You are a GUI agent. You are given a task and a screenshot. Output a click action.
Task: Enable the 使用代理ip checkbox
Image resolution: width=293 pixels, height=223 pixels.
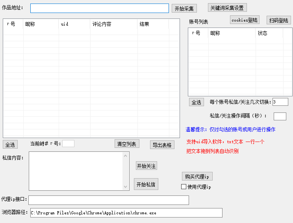[x=184, y=187]
